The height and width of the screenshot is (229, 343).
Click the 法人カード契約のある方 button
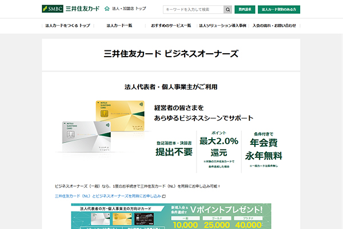pyautogui.click(x=279, y=9)
